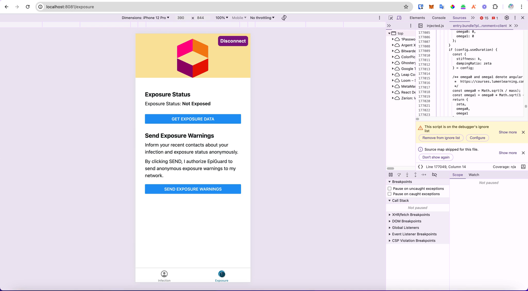
Task: Step out of the current function
Action: tap(415, 175)
